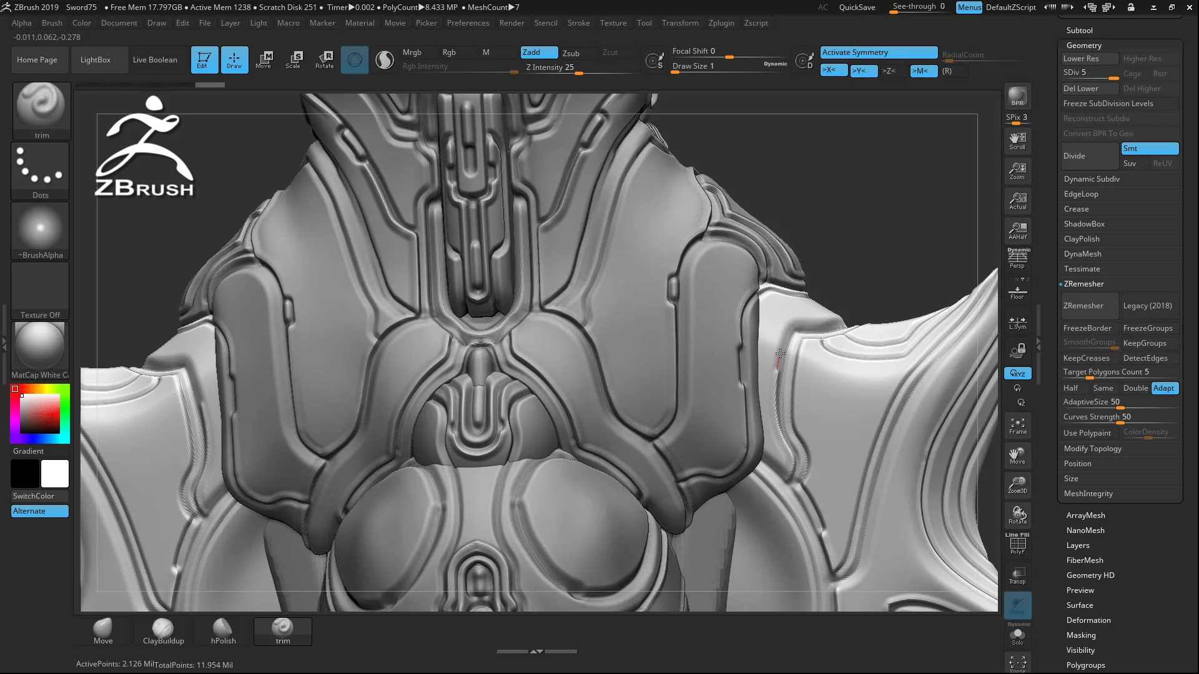Viewport: 1199px width, 674px height.
Task: Toggle the Floor grid icon
Action: tap(1017, 292)
